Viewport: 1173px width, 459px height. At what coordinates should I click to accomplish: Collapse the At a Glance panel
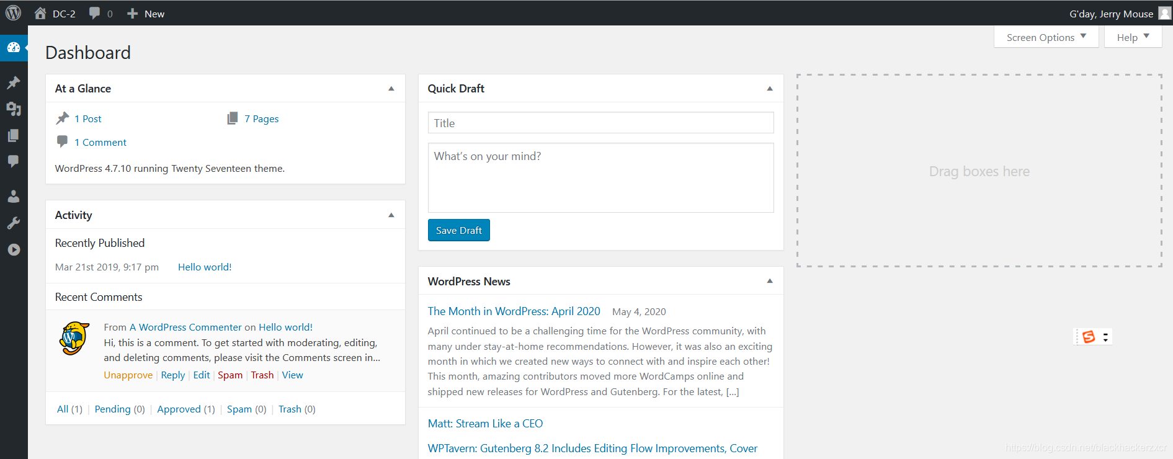(391, 89)
